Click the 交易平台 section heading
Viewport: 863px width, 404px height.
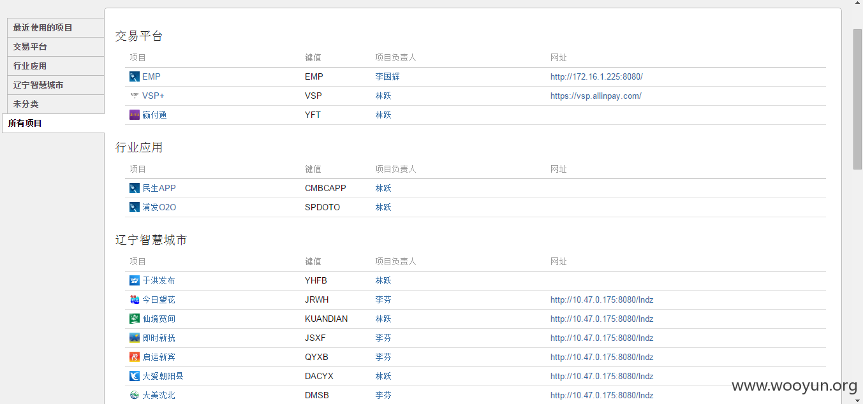(x=139, y=36)
